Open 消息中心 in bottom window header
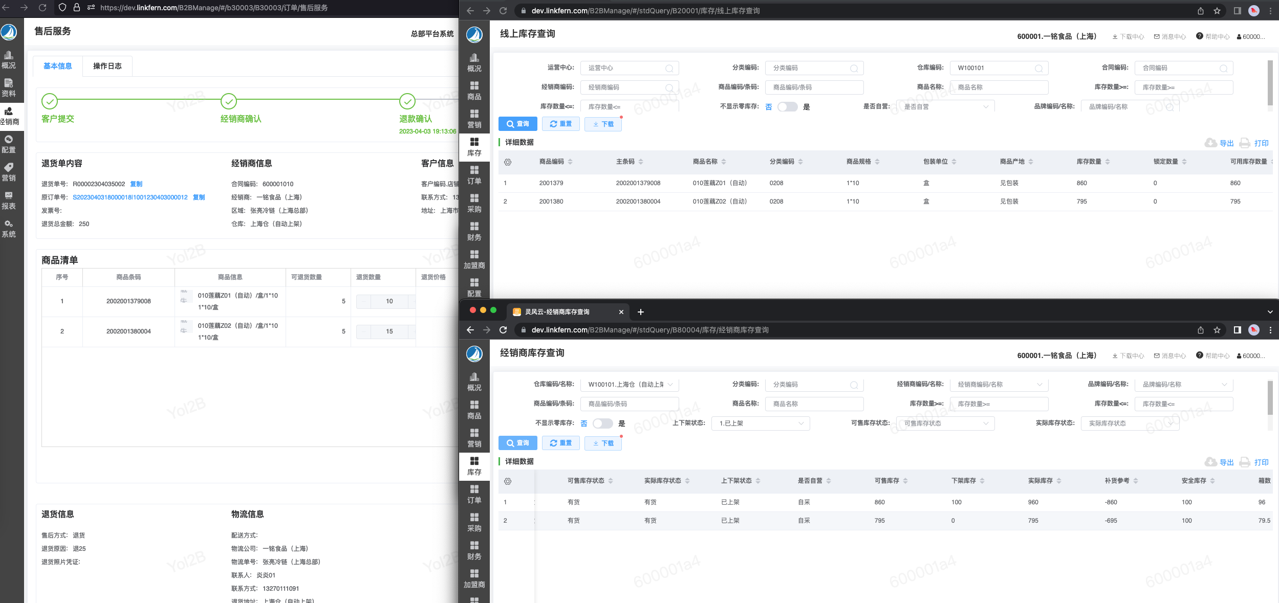This screenshot has height=603, width=1279. (1169, 355)
